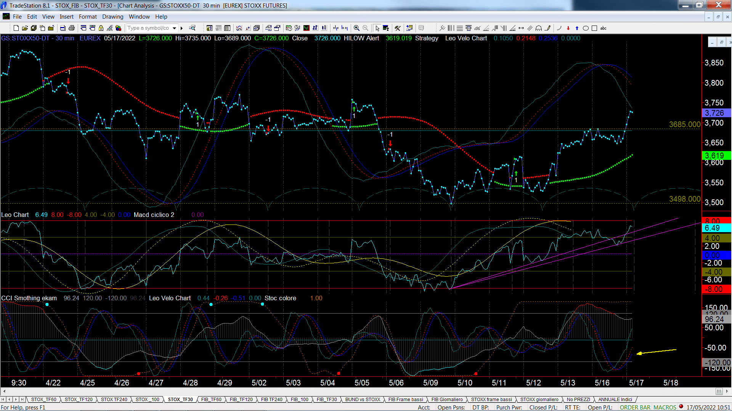Switch to the FIB TF240 tab
This screenshot has height=411, width=732.
point(272,399)
